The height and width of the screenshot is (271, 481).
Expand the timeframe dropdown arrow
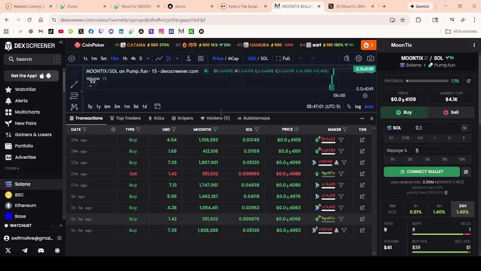coord(148,58)
